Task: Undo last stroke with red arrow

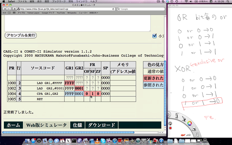Action: click(x=183, y=135)
